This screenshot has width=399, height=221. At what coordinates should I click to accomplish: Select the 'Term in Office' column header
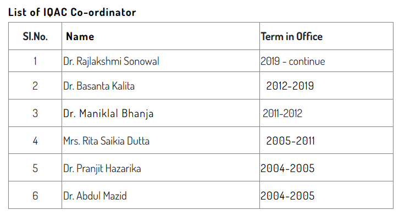[x=292, y=36]
